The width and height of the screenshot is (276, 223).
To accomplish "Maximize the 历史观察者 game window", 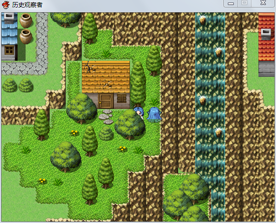I will (244, 3).
